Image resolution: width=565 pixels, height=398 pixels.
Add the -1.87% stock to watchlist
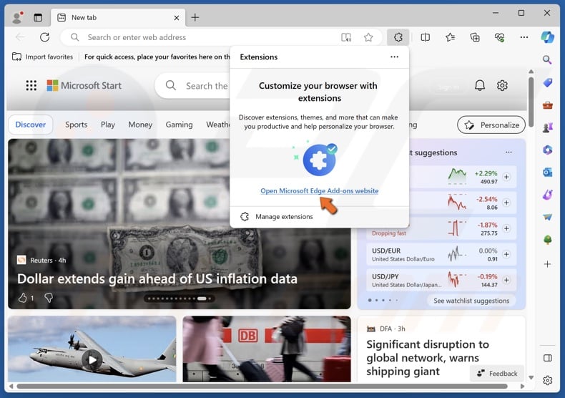(x=506, y=228)
